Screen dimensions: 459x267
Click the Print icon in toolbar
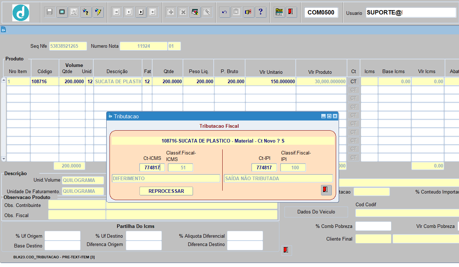tap(74, 12)
